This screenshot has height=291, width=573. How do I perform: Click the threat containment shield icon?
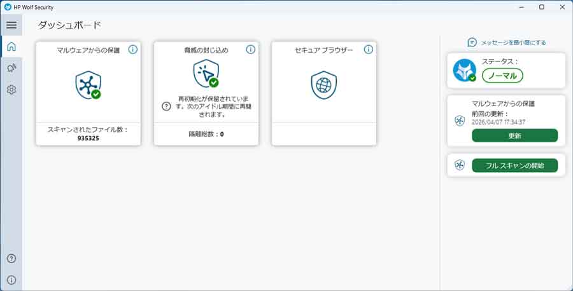(x=206, y=74)
